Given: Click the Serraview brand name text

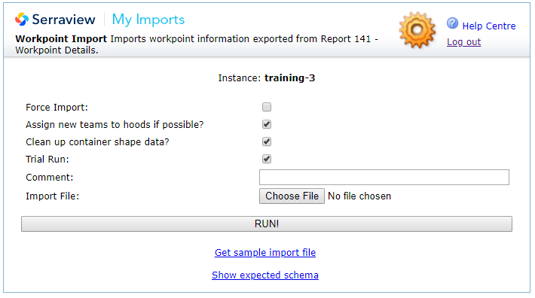Looking at the screenshot, I should click(x=63, y=20).
